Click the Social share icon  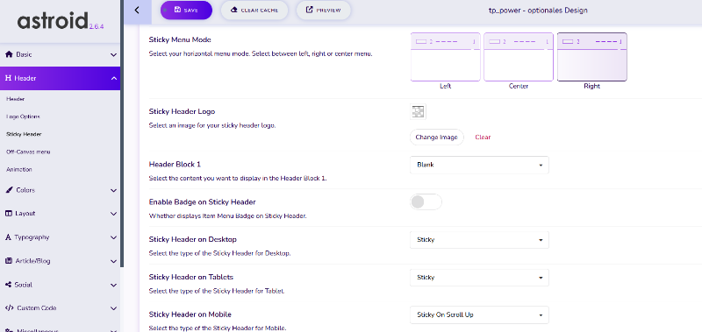[8, 285]
